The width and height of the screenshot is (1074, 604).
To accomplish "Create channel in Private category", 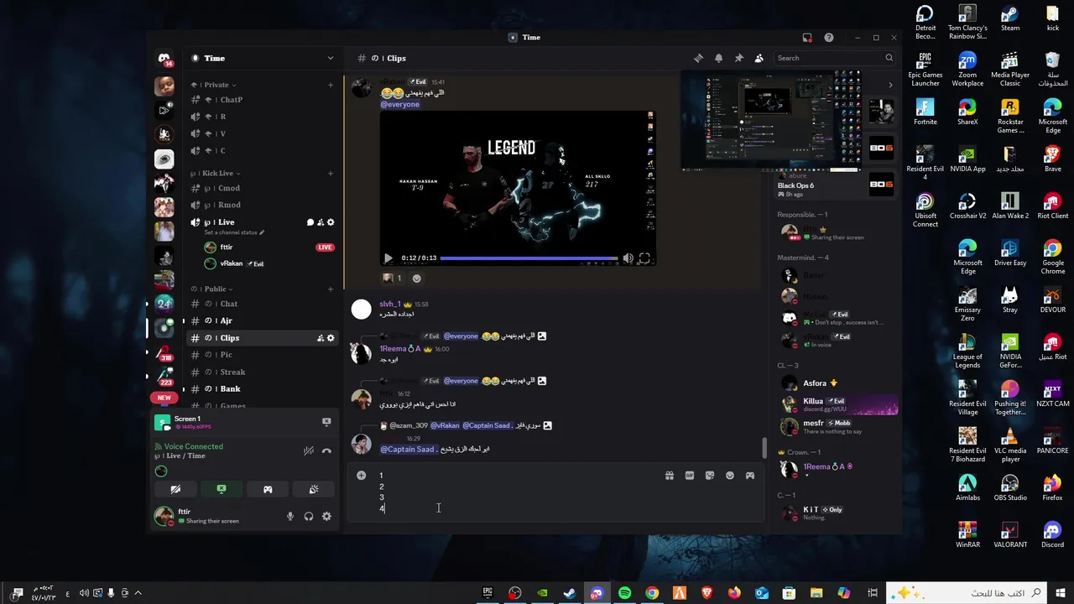I will 331,85.
